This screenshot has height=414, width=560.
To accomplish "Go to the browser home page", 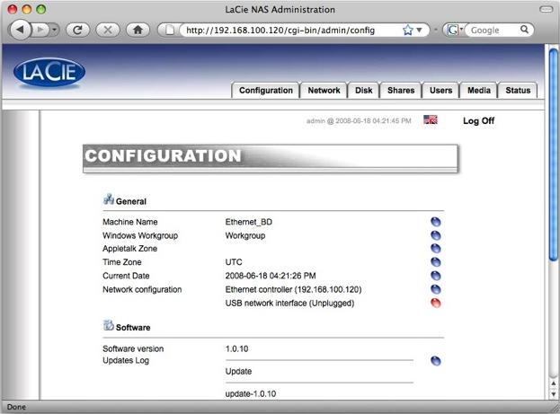I will coord(138,30).
